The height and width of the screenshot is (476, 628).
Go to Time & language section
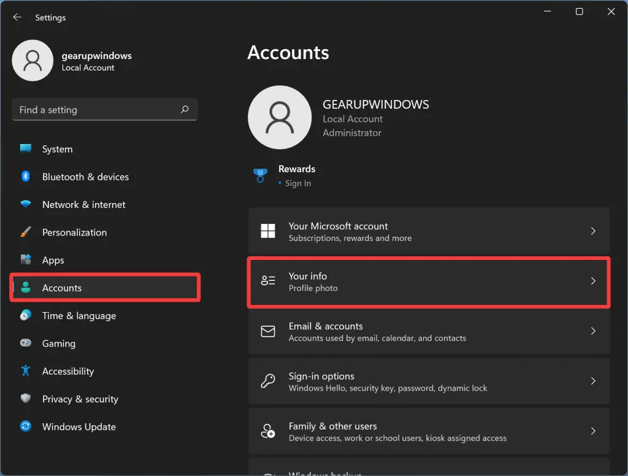click(x=78, y=316)
